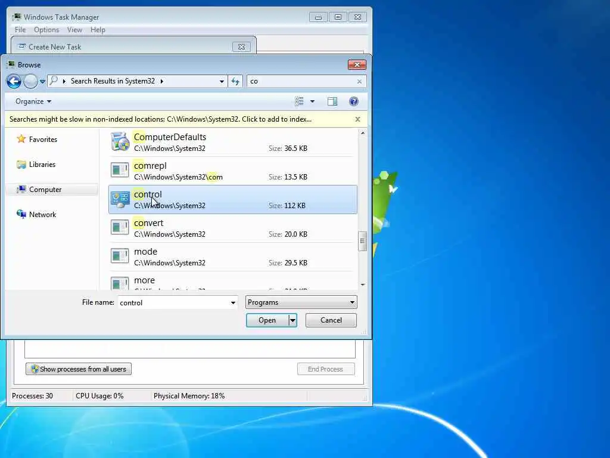Toggle the preview pane button
The image size is (610, 458).
(332, 101)
